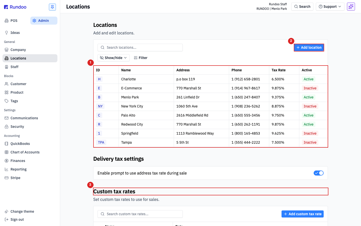361x226 pixels.
Task: Open the top bar Search button
Action: [x=302, y=7]
